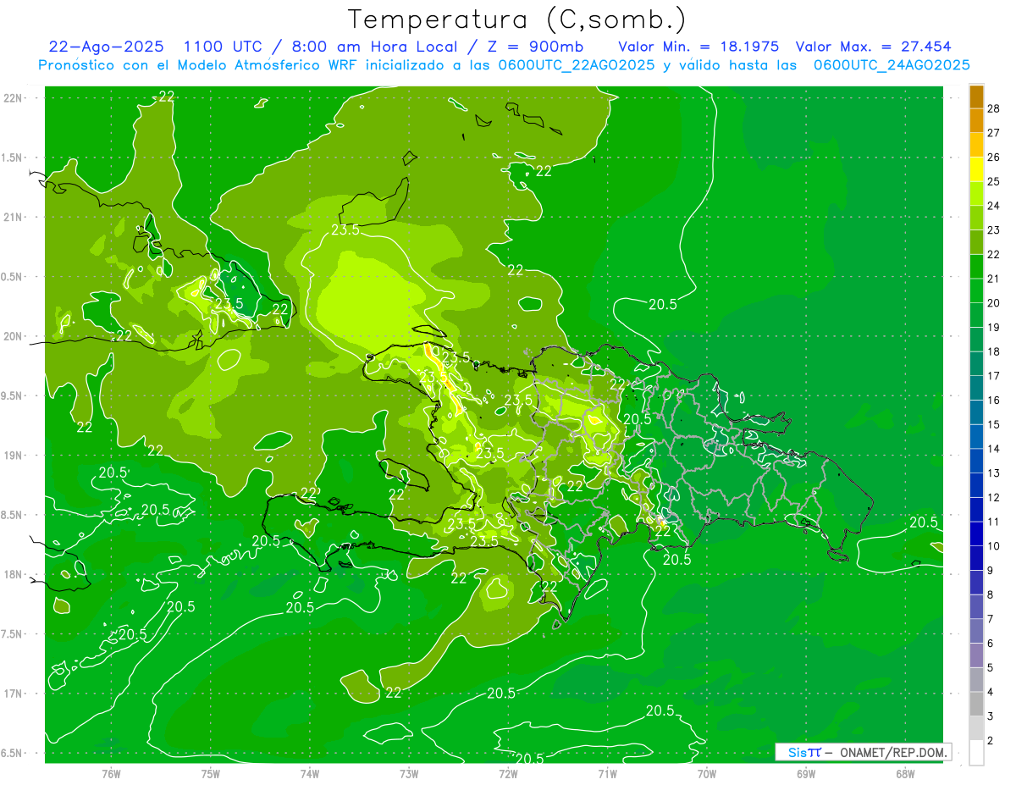The image size is (1016, 785).
Task: Click the value 13 on the color bar
Action: (x=994, y=473)
